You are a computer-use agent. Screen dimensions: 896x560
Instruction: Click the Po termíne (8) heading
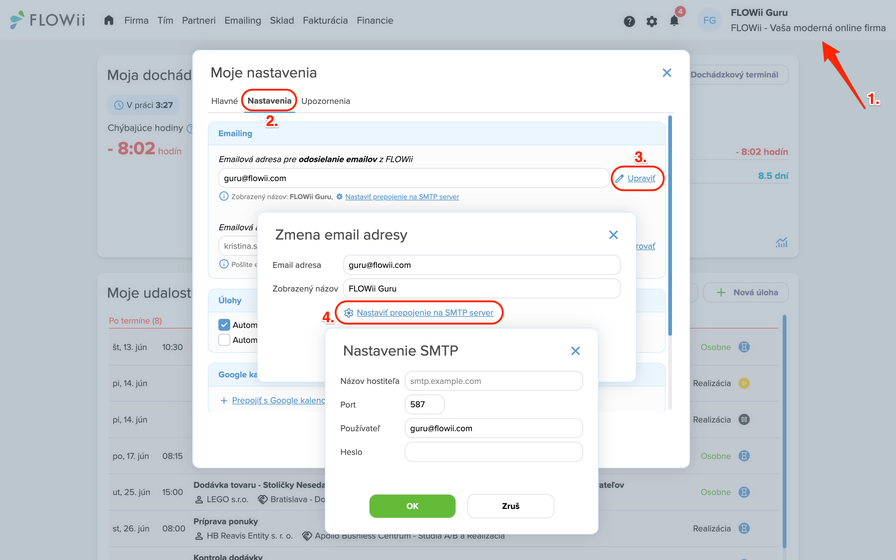coord(135,321)
